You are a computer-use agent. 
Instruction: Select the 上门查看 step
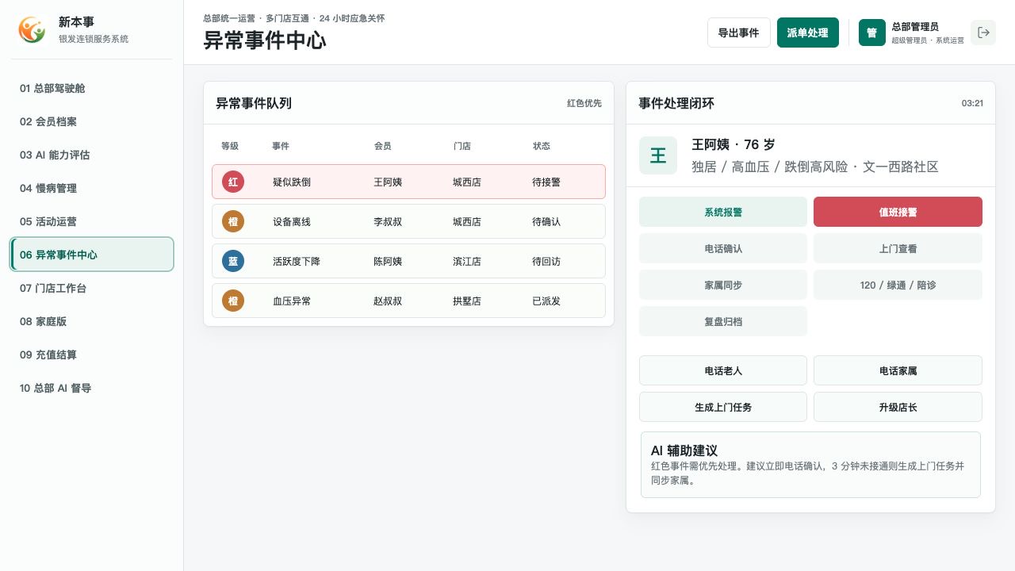click(898, 248)
